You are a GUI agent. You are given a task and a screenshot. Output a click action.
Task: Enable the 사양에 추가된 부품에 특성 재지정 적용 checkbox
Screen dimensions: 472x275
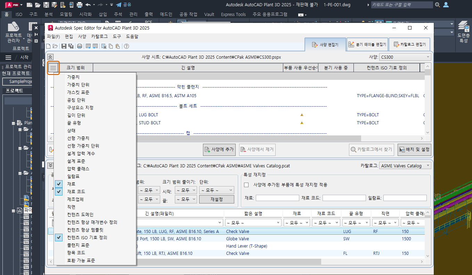click(x=246, y=185)
